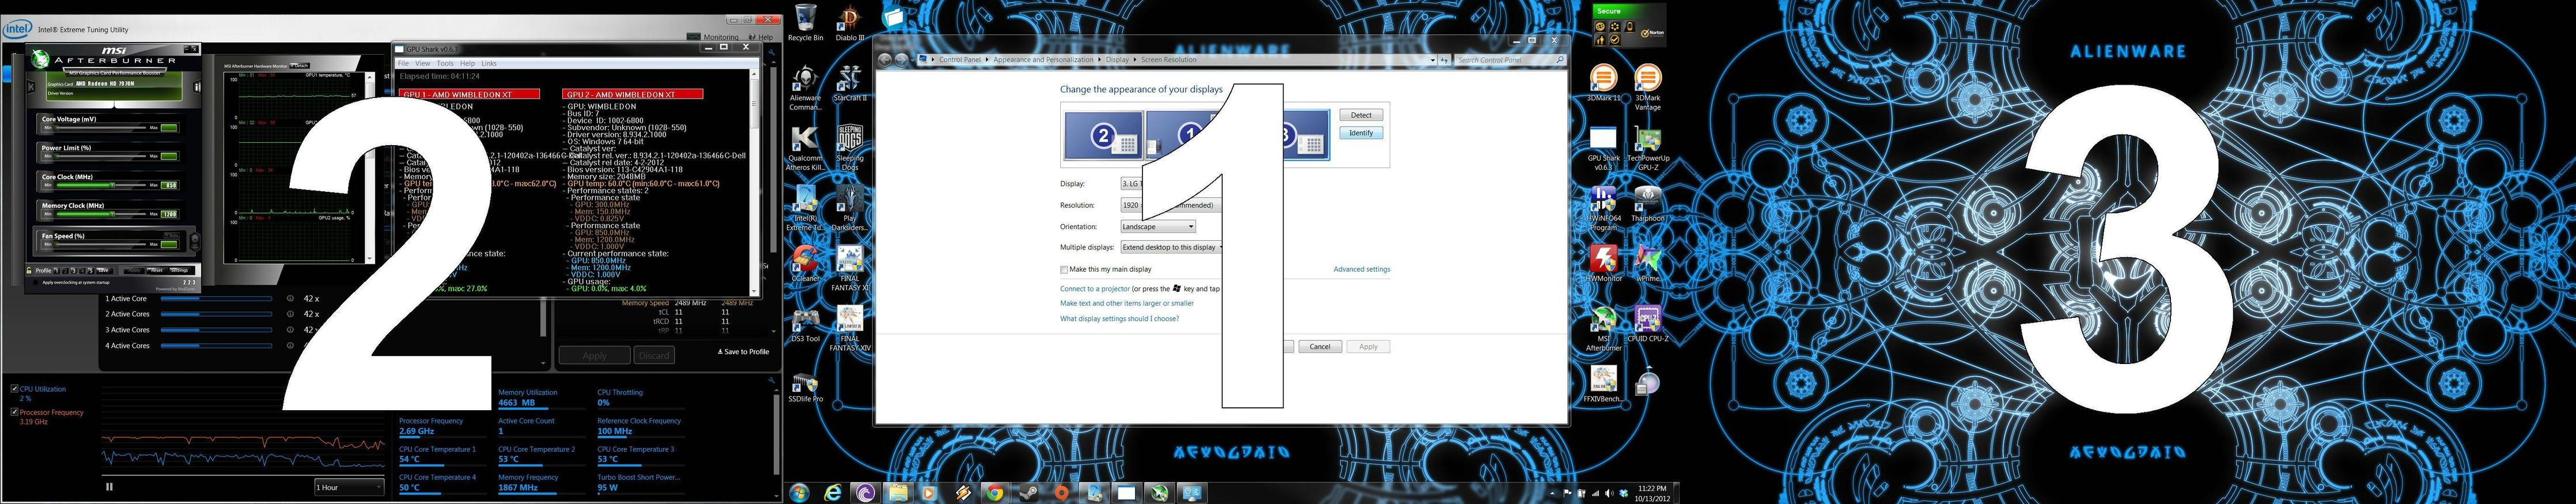Launch the wPrime desktop shortcut
This screenshot has width=2576, height=504.
tap(1647, 263)
